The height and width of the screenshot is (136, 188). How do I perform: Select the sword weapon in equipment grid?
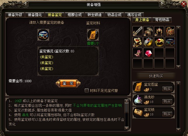[x=137, y=31]
